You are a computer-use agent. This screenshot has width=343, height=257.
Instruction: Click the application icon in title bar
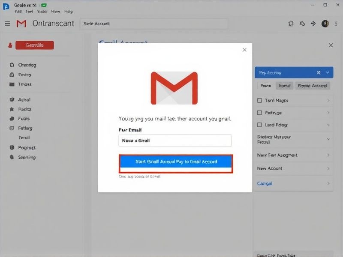[x=6, y=6]
